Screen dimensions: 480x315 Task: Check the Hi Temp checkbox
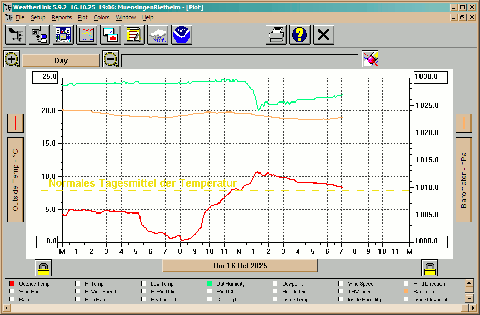pyautogui.click(x=78, y=284)
